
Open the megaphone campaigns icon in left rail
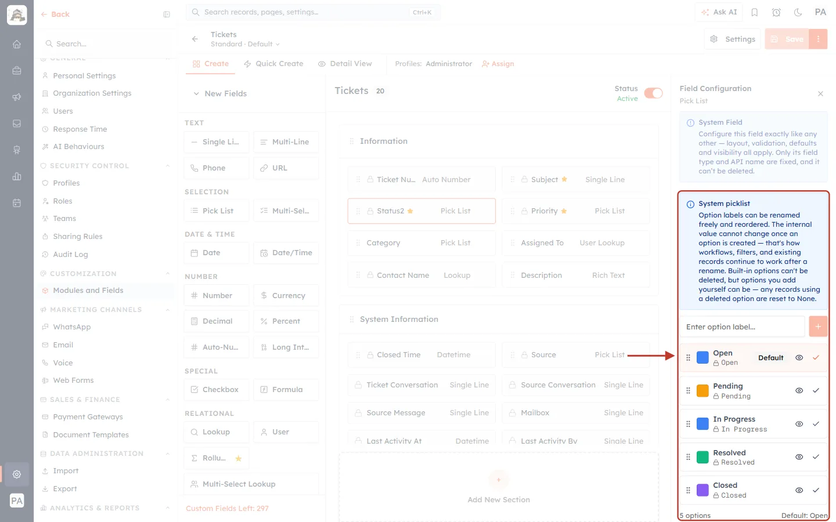[x=17, y=97]
